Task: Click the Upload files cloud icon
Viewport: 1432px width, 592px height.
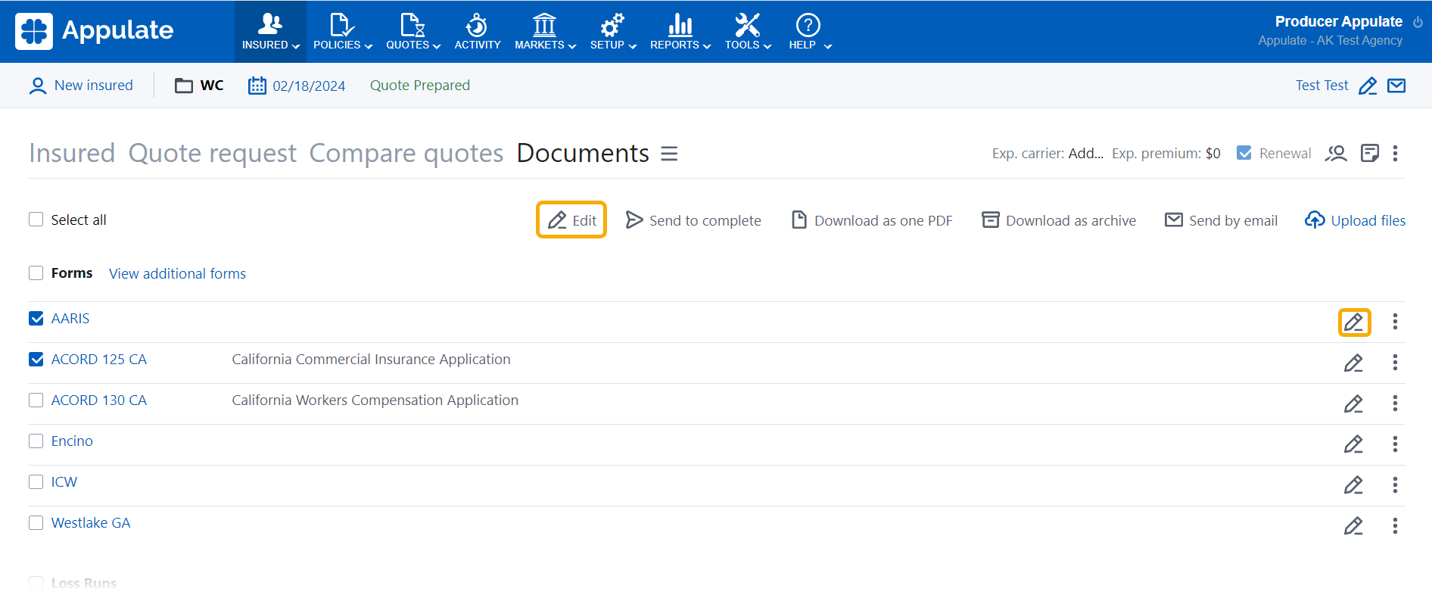Action: [1315, 220]
